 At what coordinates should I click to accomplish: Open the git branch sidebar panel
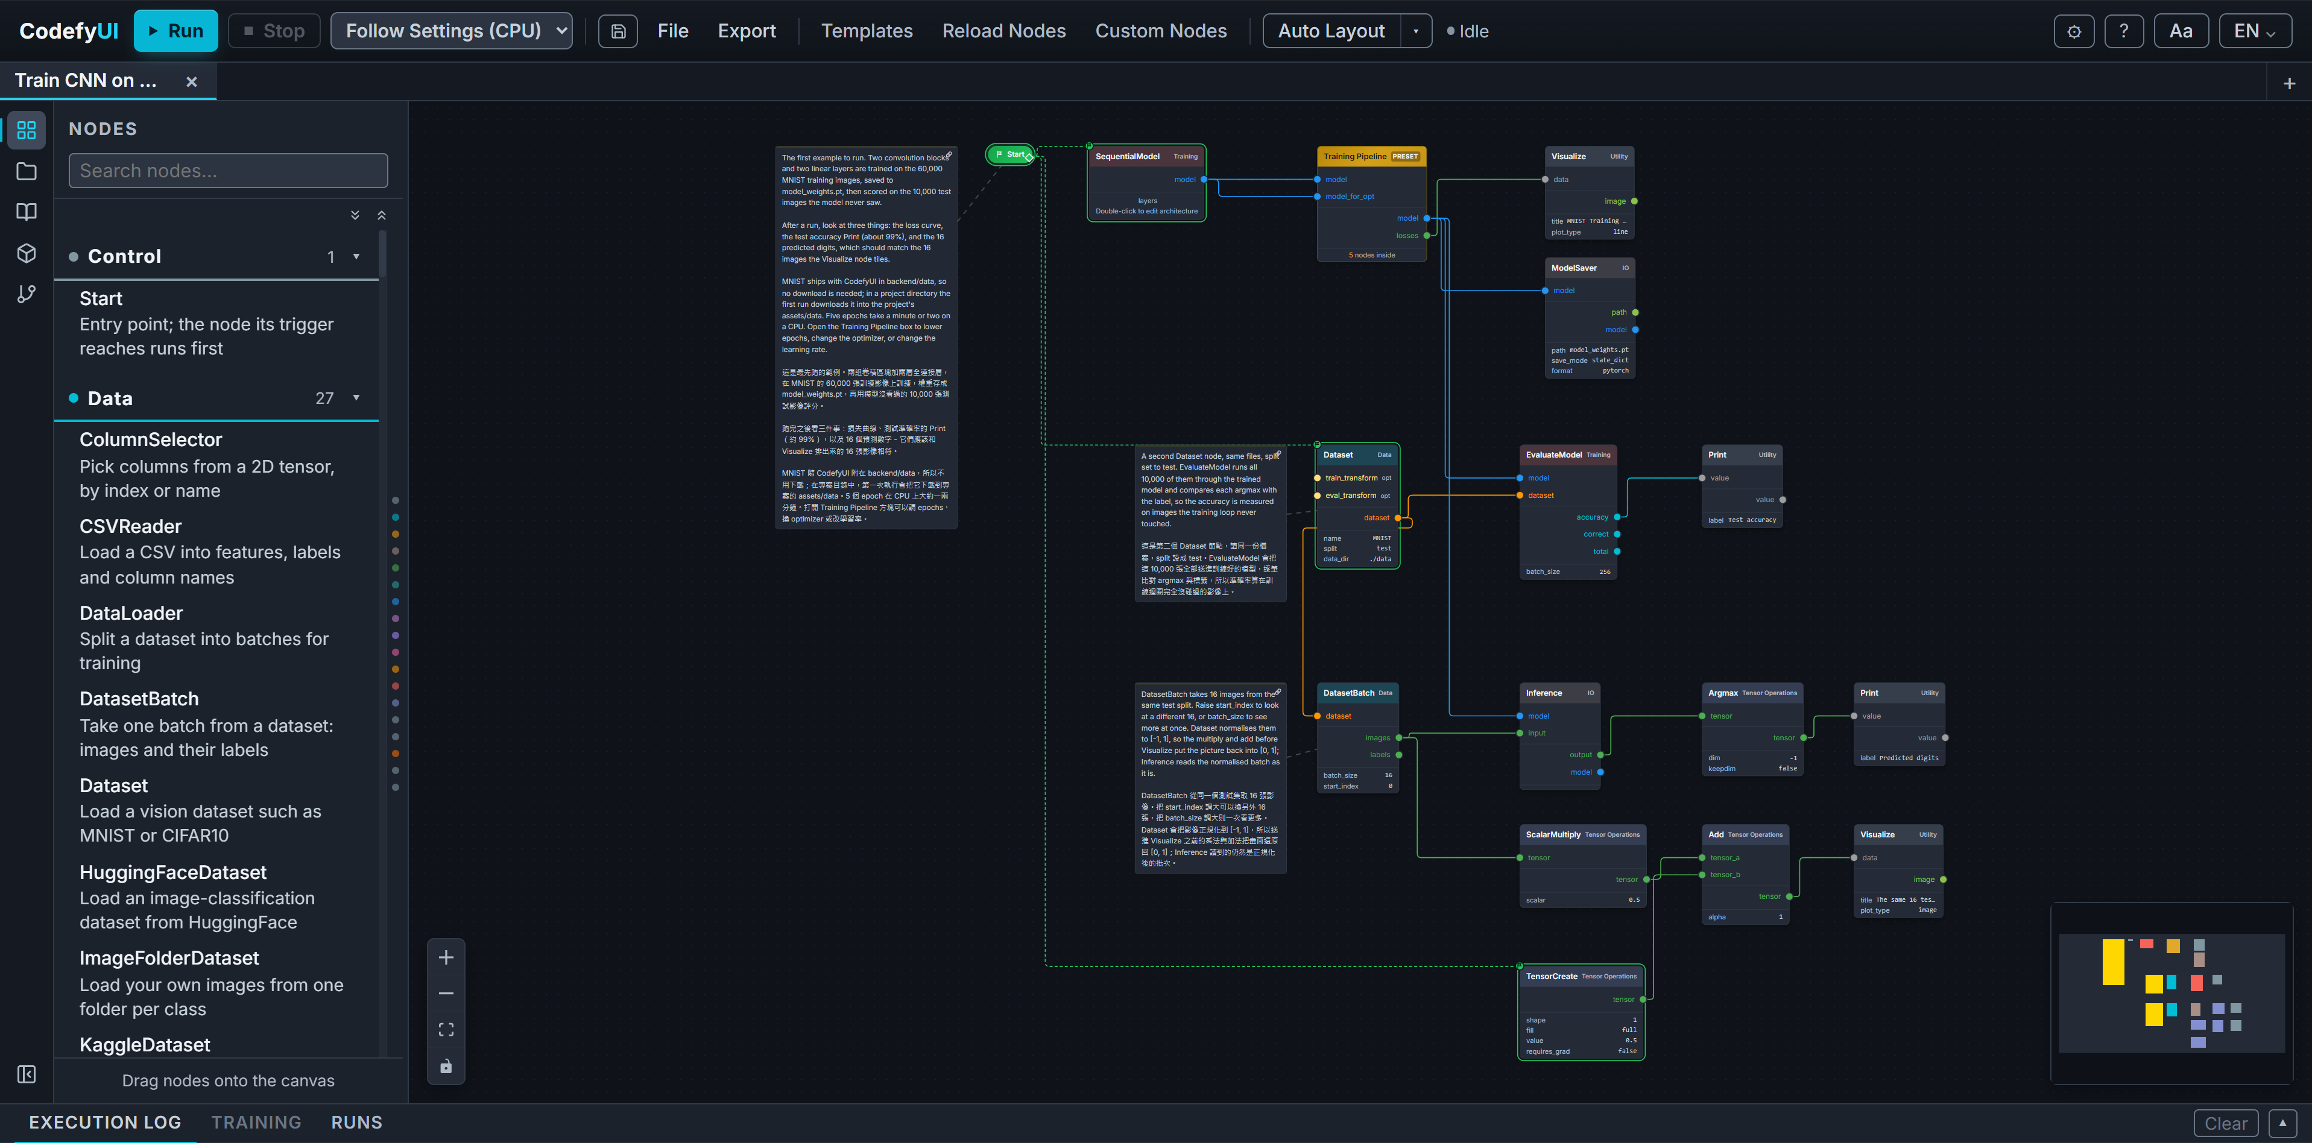(27, 294)
